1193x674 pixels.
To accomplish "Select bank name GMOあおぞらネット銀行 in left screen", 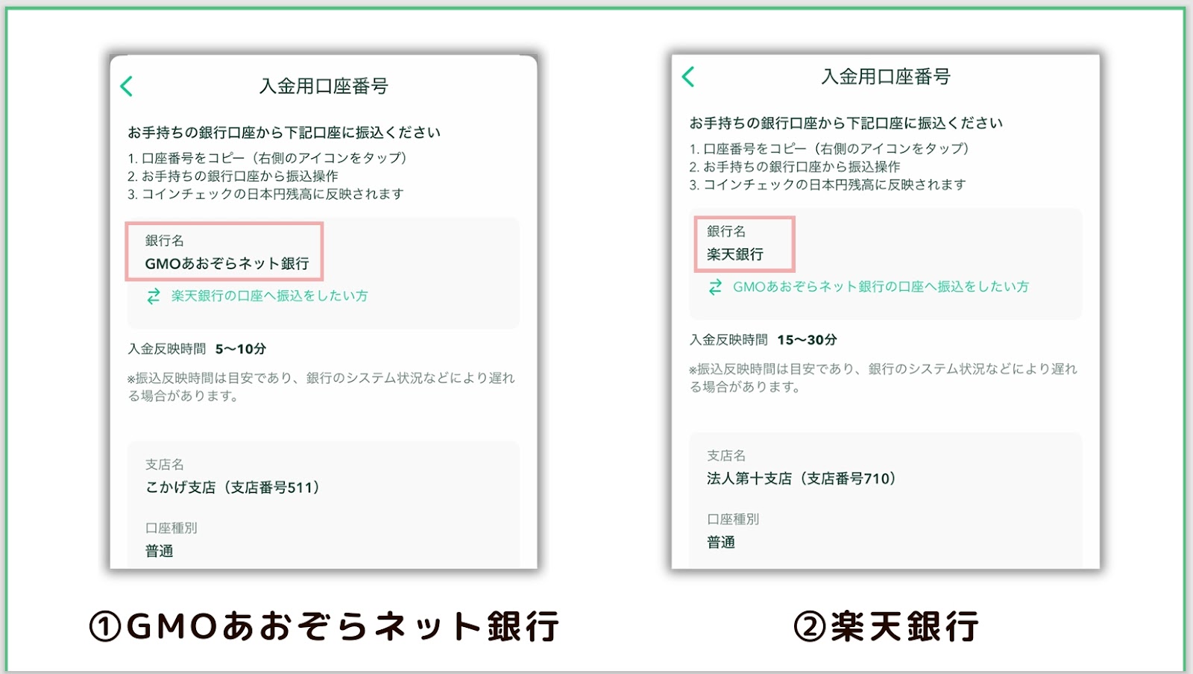I will pos(227,264).
